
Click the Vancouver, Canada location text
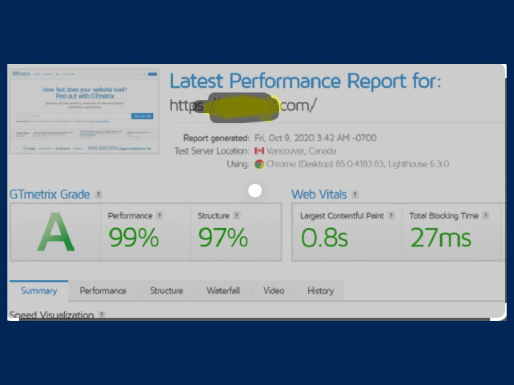pos(301,151)
